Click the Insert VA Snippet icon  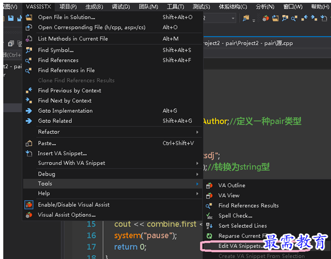pyautogui.click(x=29, y=153)
